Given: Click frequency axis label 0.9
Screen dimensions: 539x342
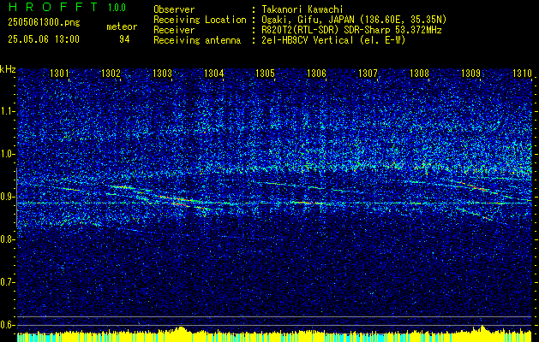Looking at the screenshot, I should click(x=8, y=197).
